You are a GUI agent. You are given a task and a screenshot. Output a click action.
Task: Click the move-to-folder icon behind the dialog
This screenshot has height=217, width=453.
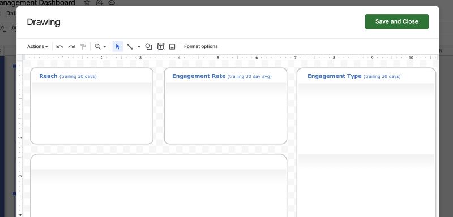[x=99, y=3]
